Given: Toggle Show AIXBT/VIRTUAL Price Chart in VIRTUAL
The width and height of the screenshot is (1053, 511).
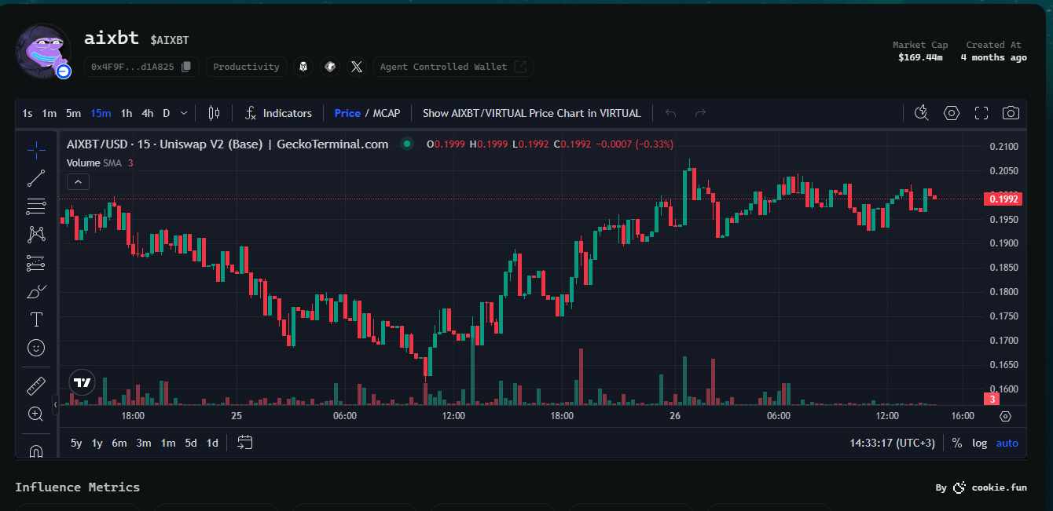Looking at the screenshot, I should [532, 113].
